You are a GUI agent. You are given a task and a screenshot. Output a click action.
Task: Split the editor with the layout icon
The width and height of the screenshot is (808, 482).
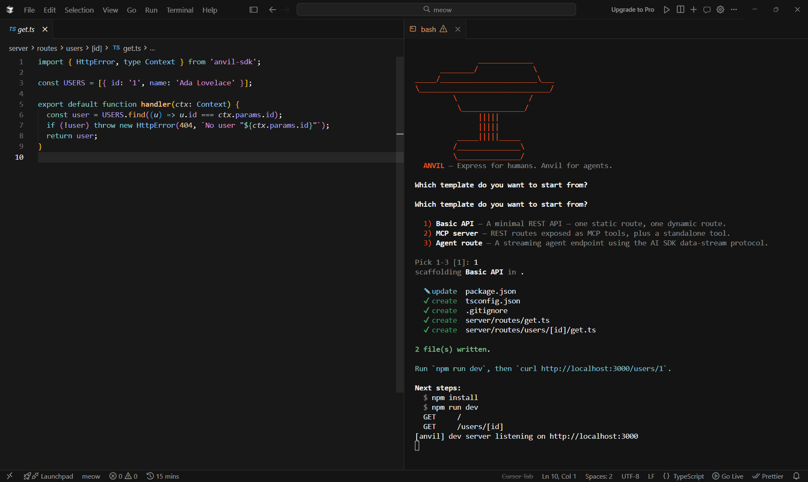(x=680, y=10)
